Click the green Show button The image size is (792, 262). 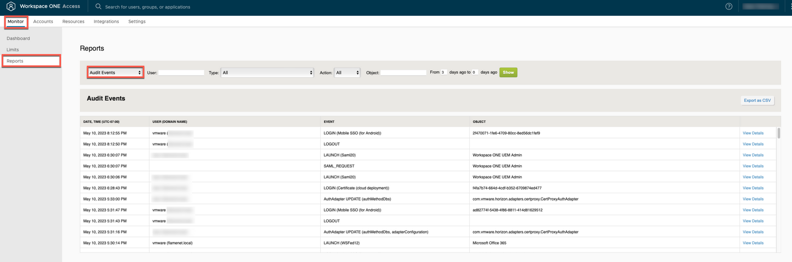(x=508, y=72)
